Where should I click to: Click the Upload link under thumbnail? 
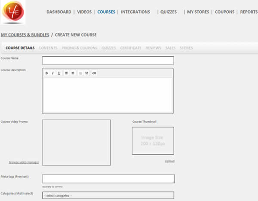coord(170,161)
